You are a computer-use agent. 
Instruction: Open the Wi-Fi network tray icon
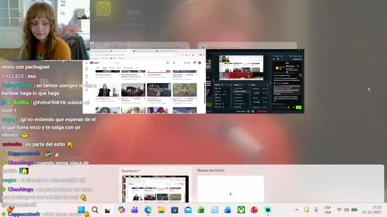[339, 210]
